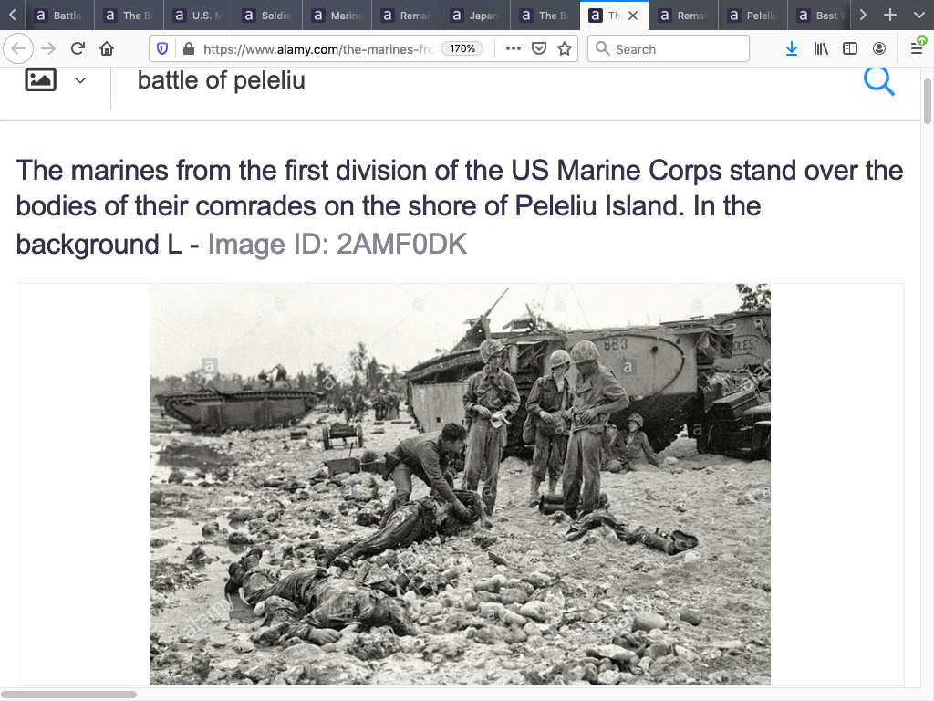Run the Alamy search with magnifier
The image size is (934, 701).
(878, 80)
